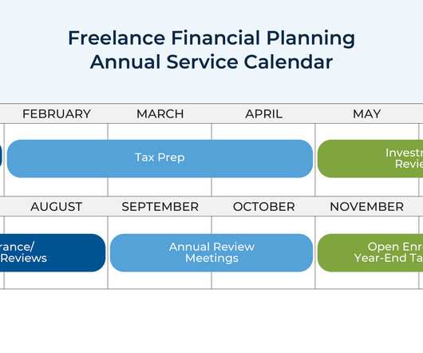423x353 pixels.
Task: Select the OCTOBER column header
Action: pyautogui.click(x=263, y=207)
